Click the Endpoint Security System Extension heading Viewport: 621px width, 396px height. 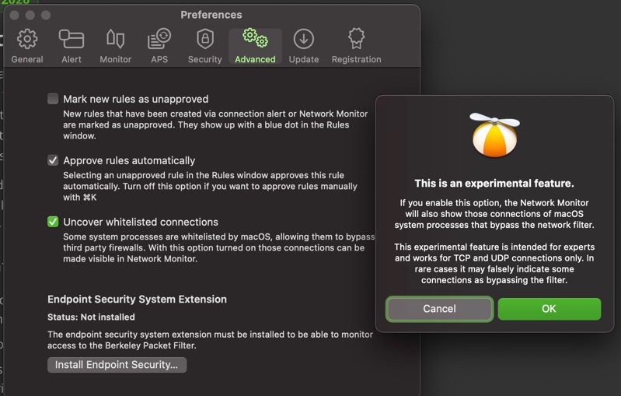(137, 300)
